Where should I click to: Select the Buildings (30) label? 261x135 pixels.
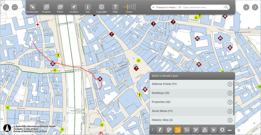coord(161,93)
